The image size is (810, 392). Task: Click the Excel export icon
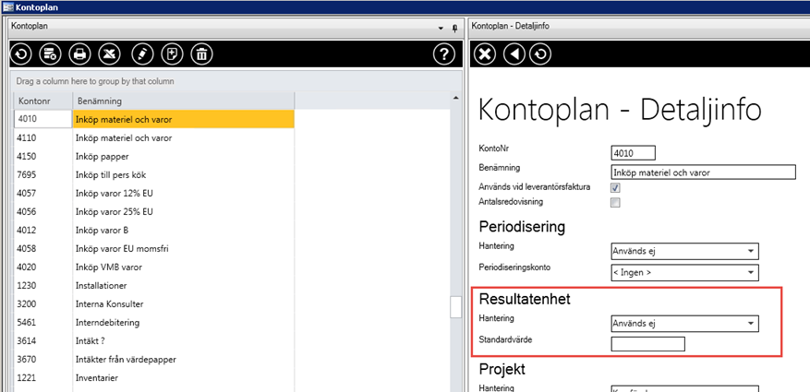point(111,54)
